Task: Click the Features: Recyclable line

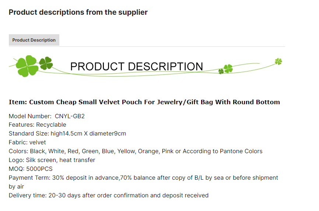Action: pos(38,125)
